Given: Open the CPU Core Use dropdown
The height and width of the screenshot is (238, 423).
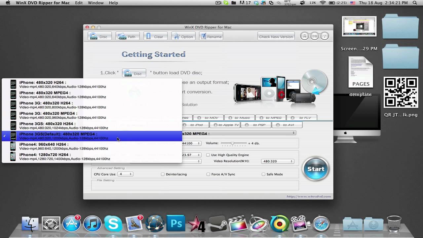Looking at the screenshot, I should [126, 174].
